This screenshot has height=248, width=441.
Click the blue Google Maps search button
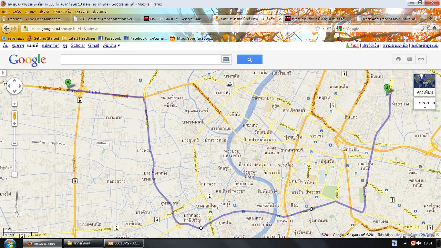pos(250,59)
